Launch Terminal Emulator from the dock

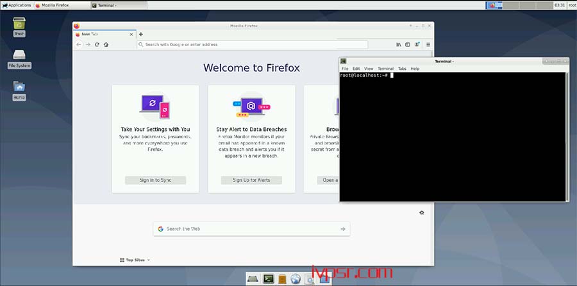(x=268, y=279)
